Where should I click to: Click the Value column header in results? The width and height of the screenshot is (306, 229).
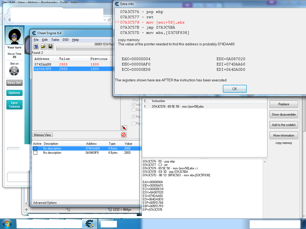coord(64,59)
